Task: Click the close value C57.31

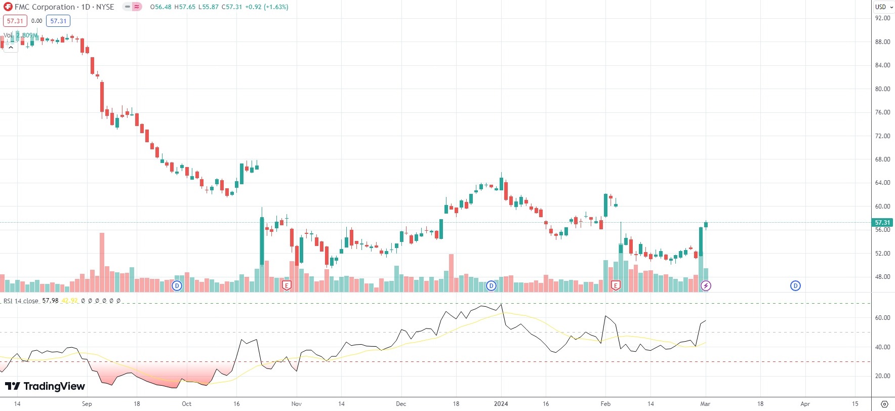Action: coord(232,7)
